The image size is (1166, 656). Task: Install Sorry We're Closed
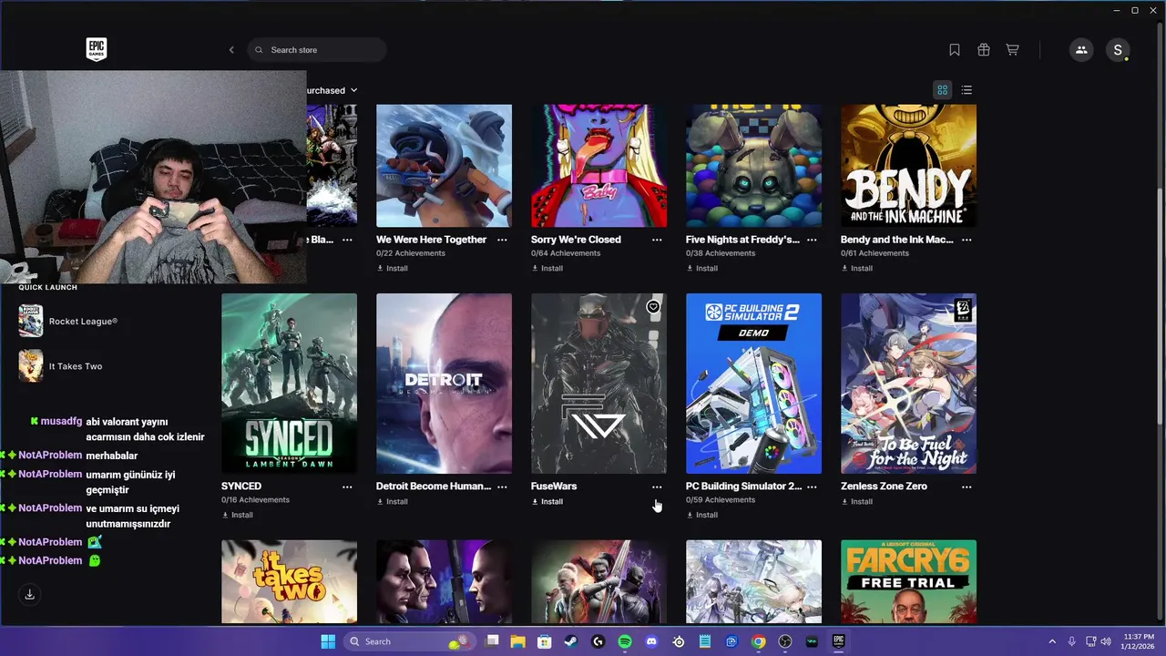click(x=547, y=268)
